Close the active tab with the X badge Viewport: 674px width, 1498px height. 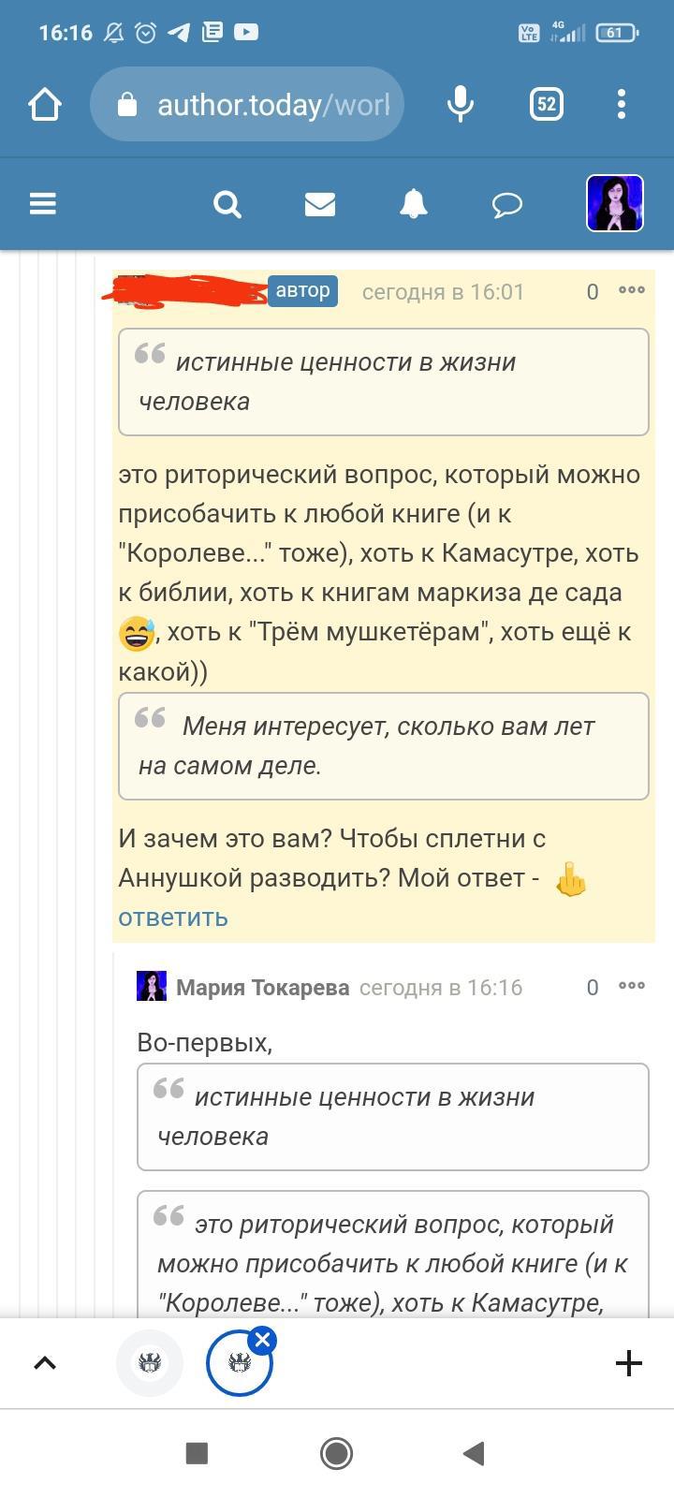coord(262,1341)
